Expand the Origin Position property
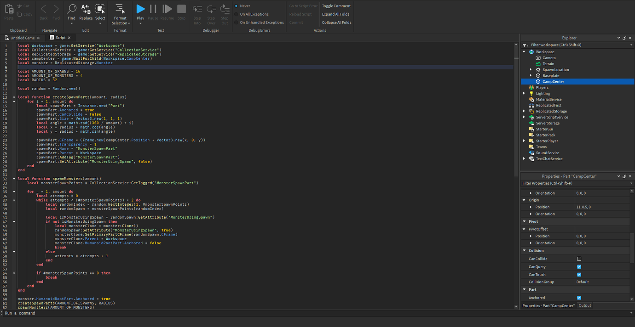 point(531,207)
